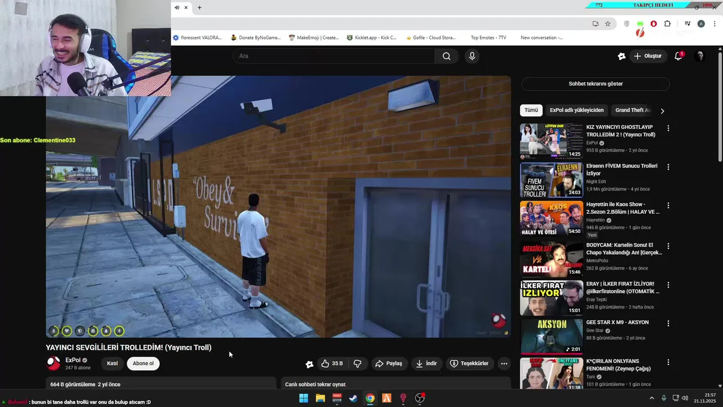Screen dimensions: 723x407
Task: Open 'Gofile - Cloud Stora...' bookmark
Action: (x=430, y=38)
